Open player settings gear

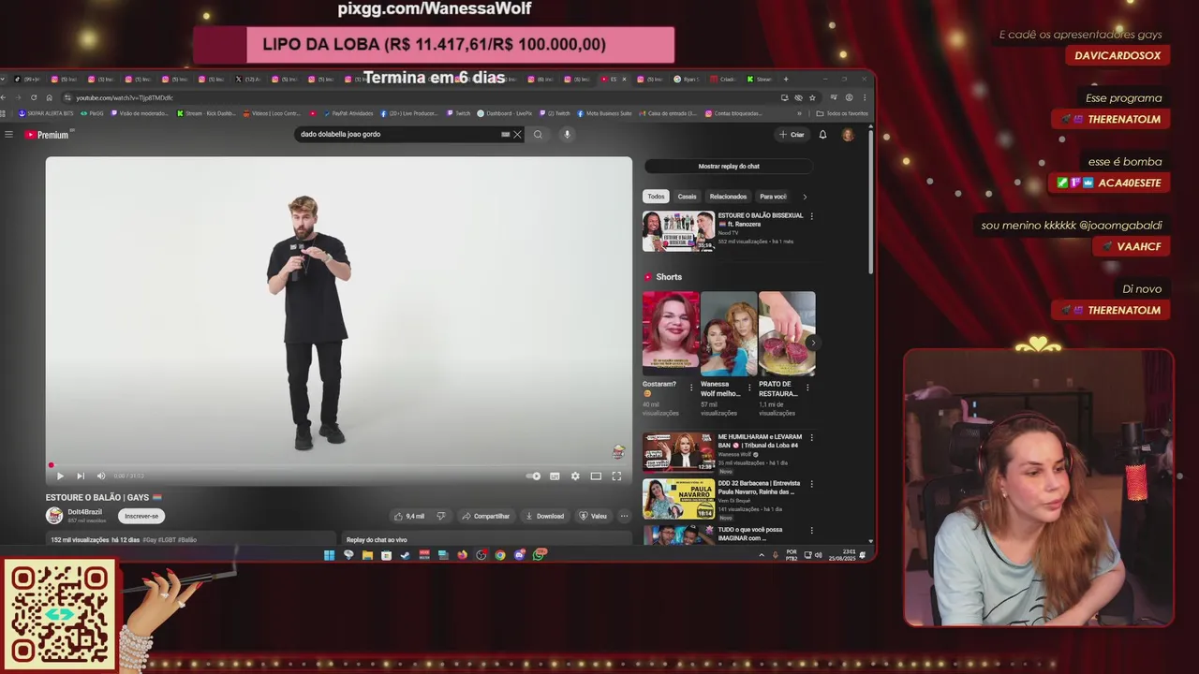(575, 476)
